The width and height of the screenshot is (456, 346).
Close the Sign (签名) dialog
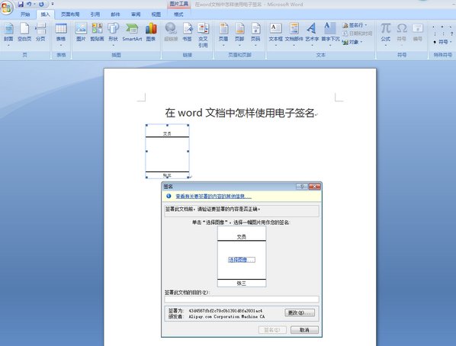(x=315, y=187)
